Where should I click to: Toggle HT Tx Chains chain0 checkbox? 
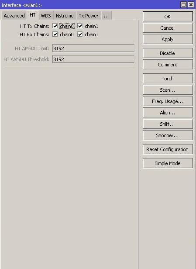[x=55, y=26]
